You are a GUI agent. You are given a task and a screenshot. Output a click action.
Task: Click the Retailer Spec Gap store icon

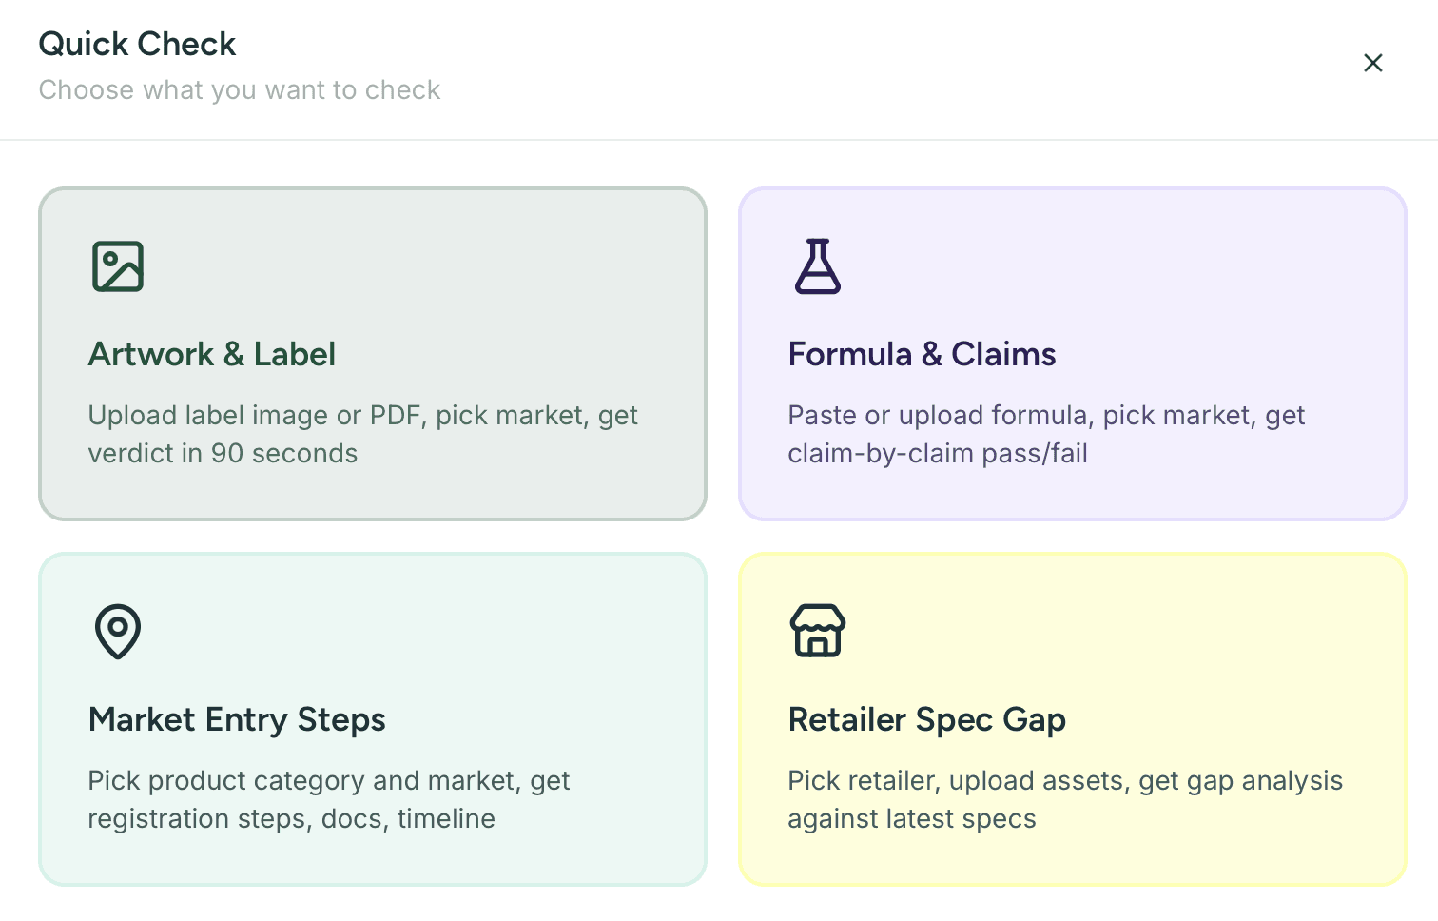click(x=818, y=631)
